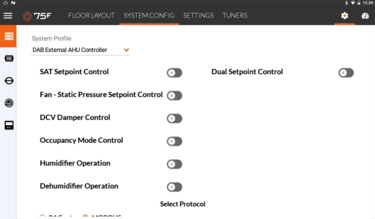Enable Humidifier Operation switch
375x219 pixels.
point(174,164)
